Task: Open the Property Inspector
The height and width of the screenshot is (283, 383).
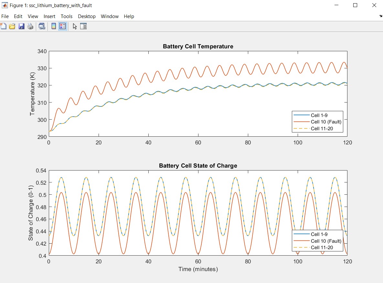Action: (x=83, y=26)
